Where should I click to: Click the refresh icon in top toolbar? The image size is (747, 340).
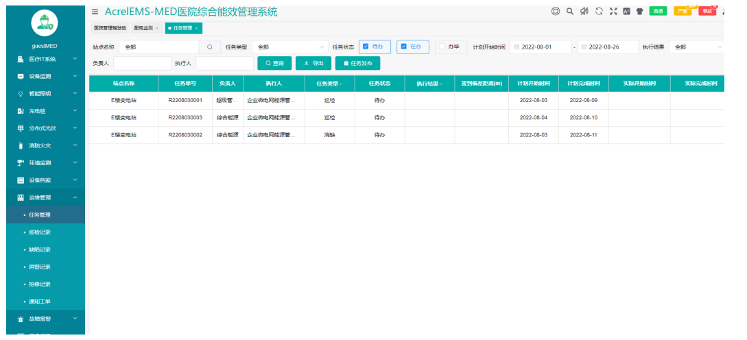599,11
